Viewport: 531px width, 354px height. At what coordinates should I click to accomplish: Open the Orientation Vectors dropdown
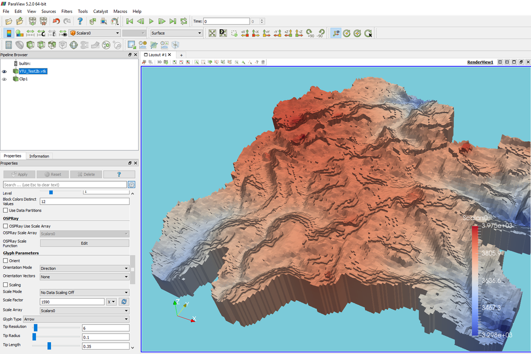84,276
